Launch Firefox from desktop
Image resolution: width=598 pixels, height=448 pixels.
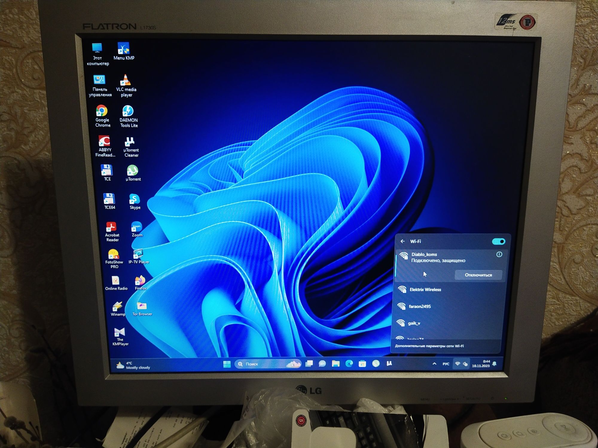(140, 283)
